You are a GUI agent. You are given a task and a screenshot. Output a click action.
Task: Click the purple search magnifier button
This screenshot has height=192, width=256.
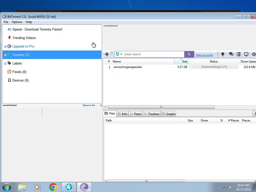pyautogui.click(x=189, y=54)
